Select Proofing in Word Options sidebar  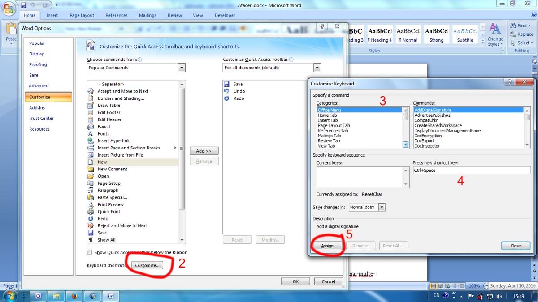pos(38,64)
